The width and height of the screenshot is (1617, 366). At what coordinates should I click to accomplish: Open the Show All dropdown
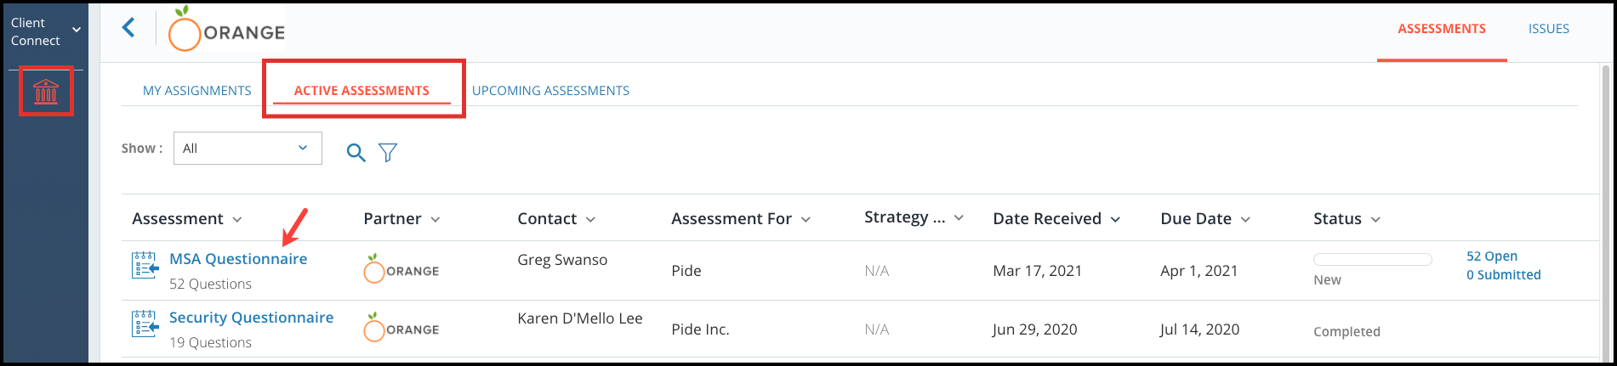tap(248, 148)
